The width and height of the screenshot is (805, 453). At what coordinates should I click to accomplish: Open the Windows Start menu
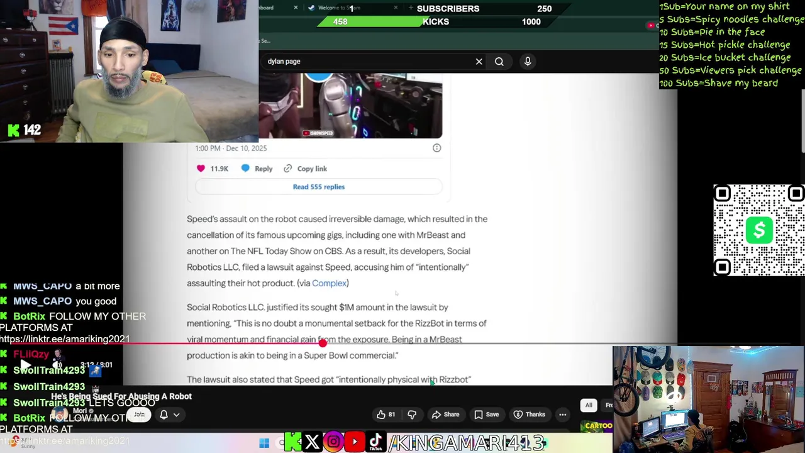coord(264,443)
